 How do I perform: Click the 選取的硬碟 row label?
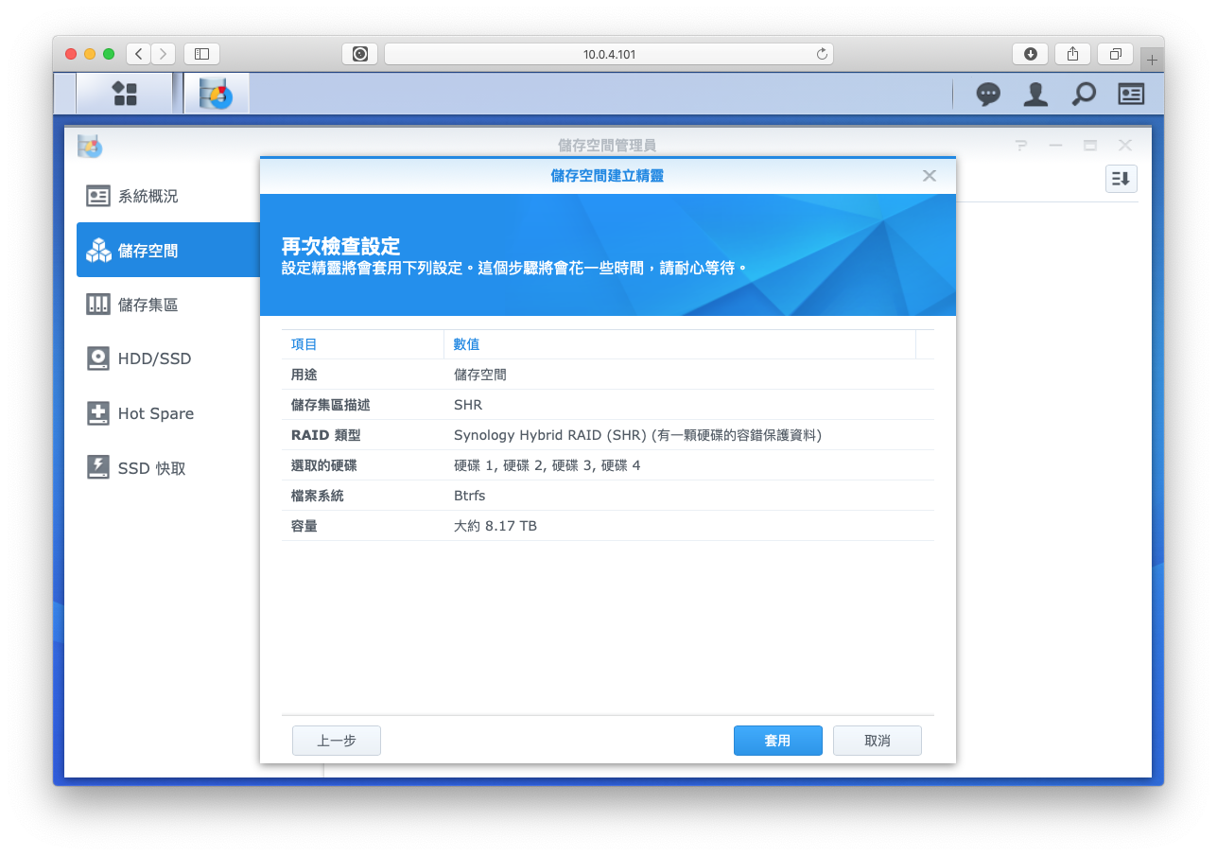[324, 465]
